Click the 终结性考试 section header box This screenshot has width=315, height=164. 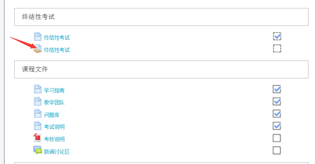161,17
